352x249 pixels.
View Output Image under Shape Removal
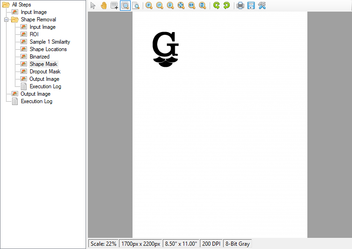(x=44, y=79)
